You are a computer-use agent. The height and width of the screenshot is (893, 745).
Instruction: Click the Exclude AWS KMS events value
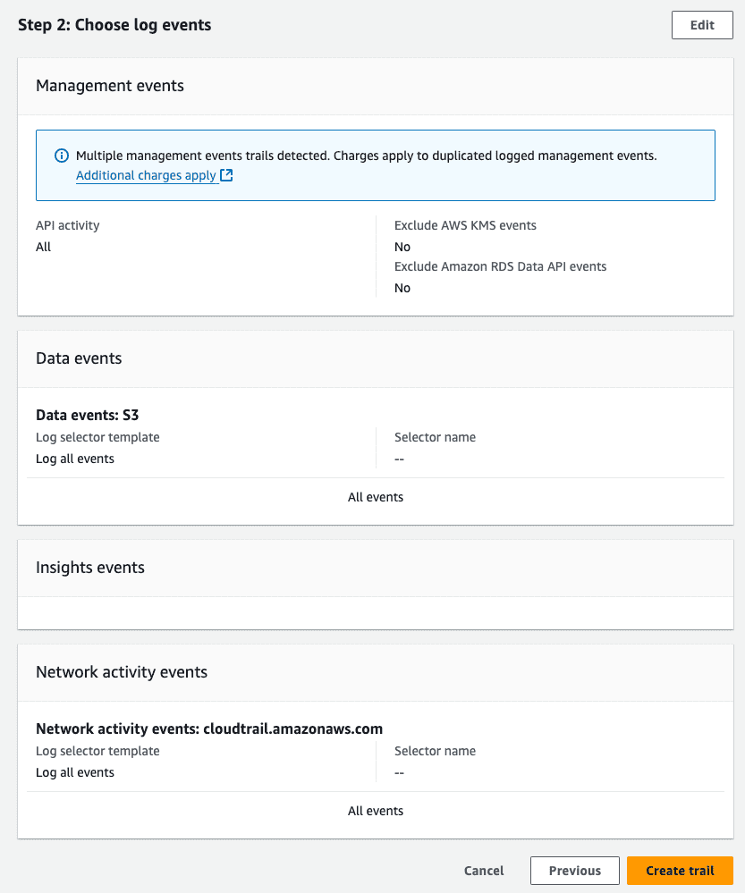402,247
